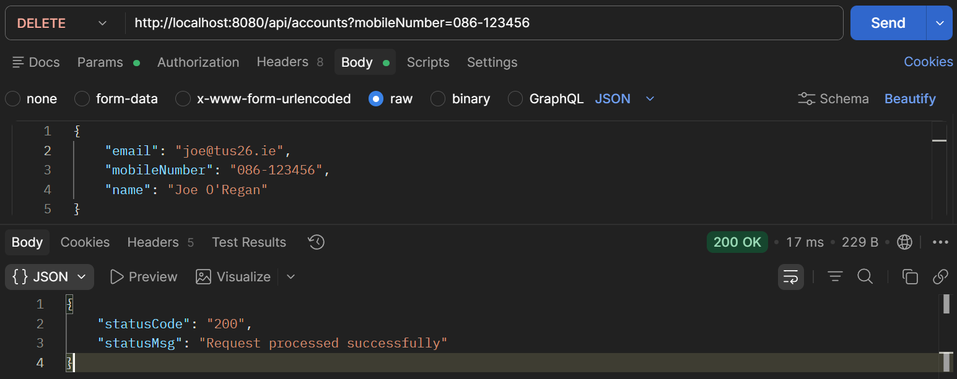Screen dimensions: 957x379
Task: Click the blue Send button
Action: tap(888, 23)
